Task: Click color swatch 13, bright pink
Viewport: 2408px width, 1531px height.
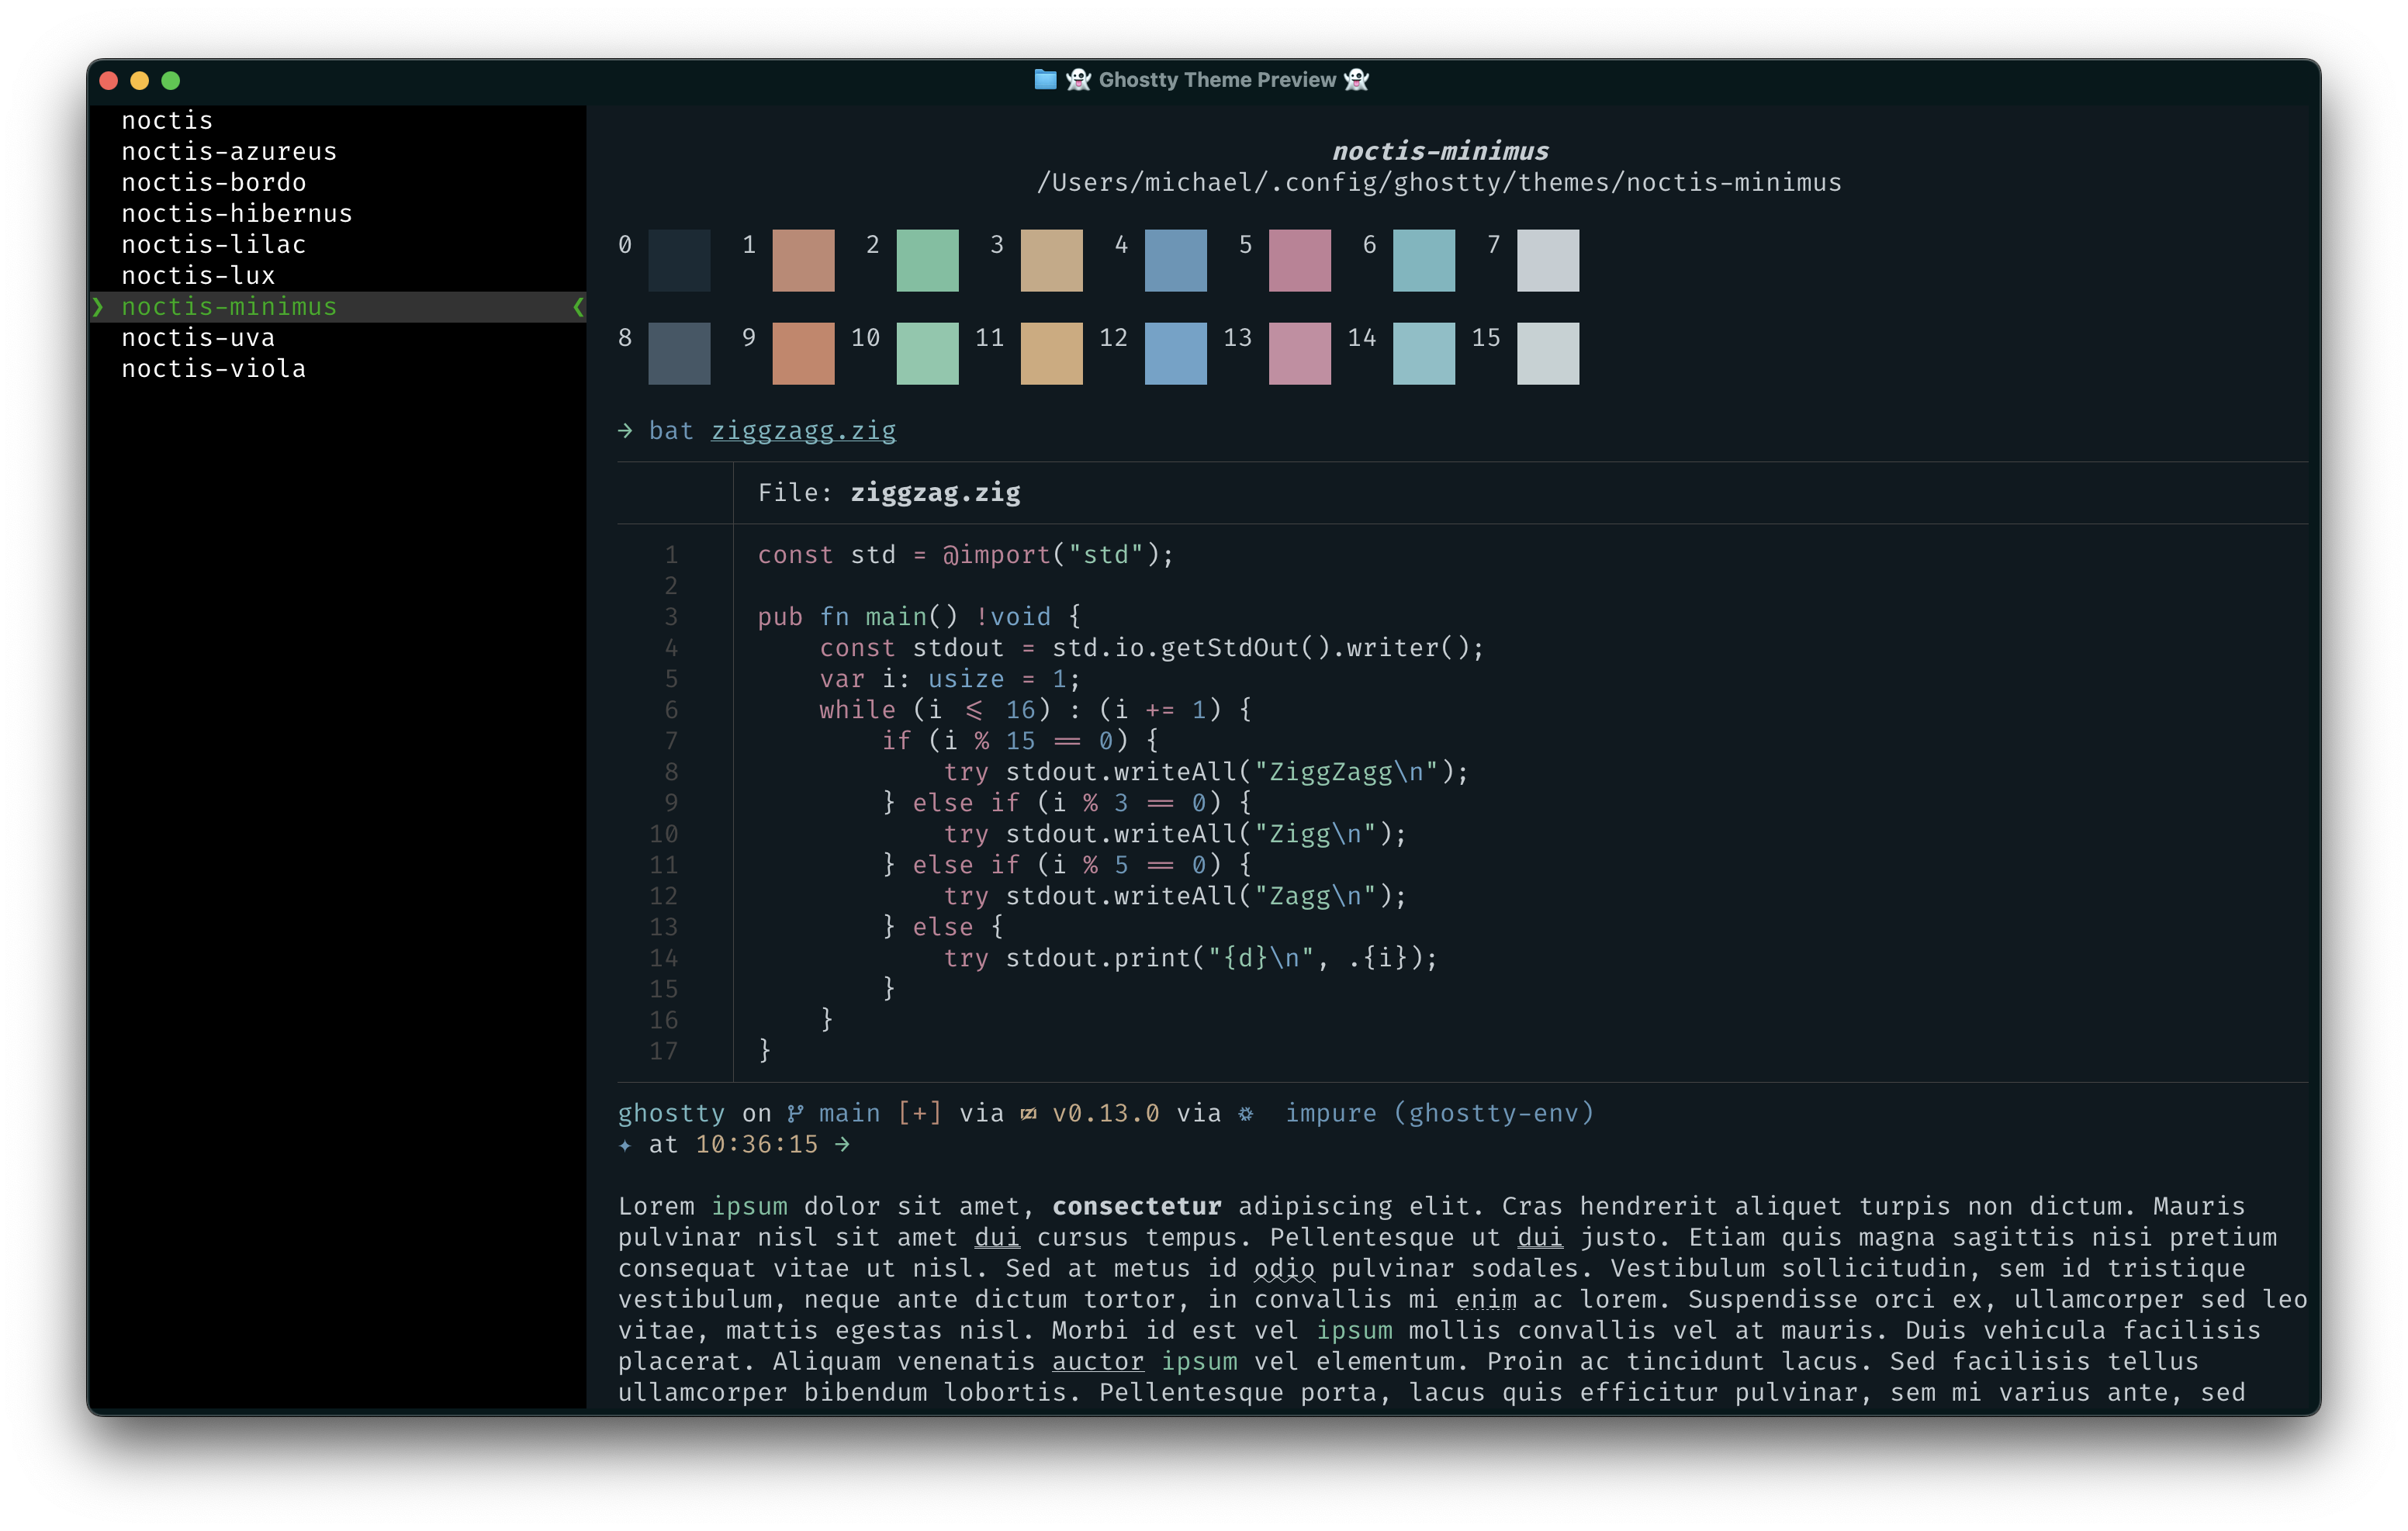Action: pos(1299,353)
